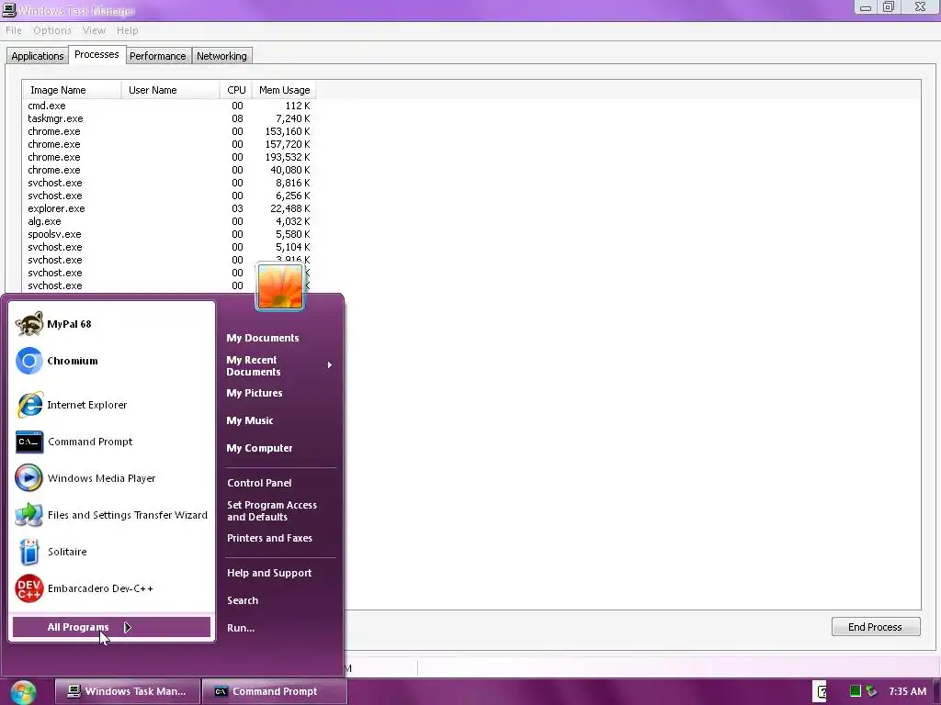Open My Pictures
941x705 pixels.
tap(255, 393)
